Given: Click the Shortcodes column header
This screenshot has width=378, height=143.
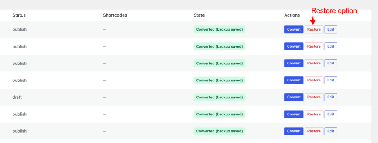Looking at the screenshot, I should click(x=115, y=15).
